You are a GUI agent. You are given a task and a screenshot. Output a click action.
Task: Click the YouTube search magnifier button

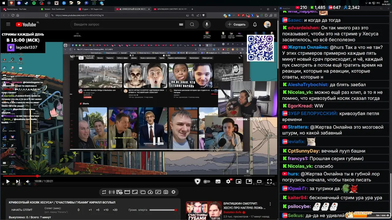(x=192, y=24)
